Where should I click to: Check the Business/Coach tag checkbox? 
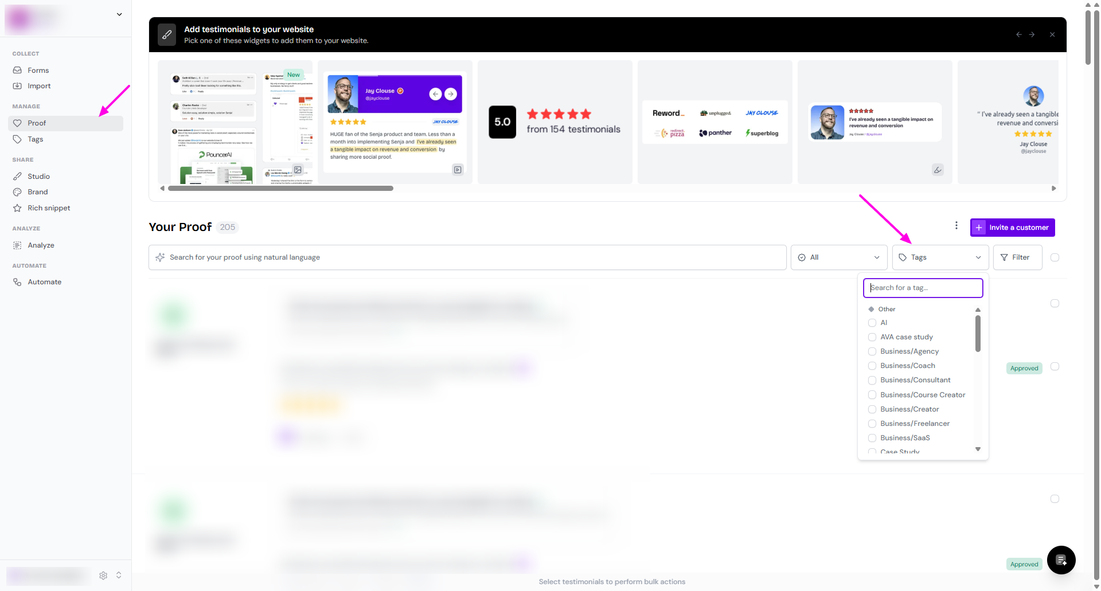click(872, 366)
